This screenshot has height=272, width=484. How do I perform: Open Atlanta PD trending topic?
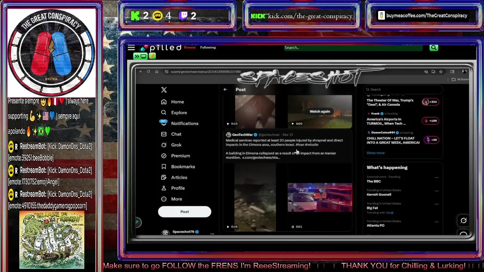pyautogui.click(x=375, y=226)
